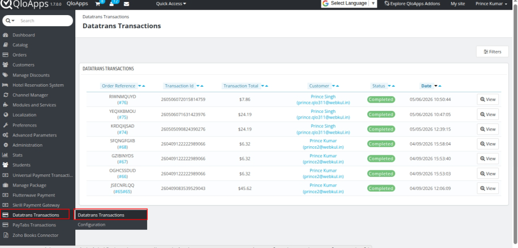The width and height of the screenshot is (518, 248).
Task: Click the PayTabs Transactions card icon
Action: point(5,225)
